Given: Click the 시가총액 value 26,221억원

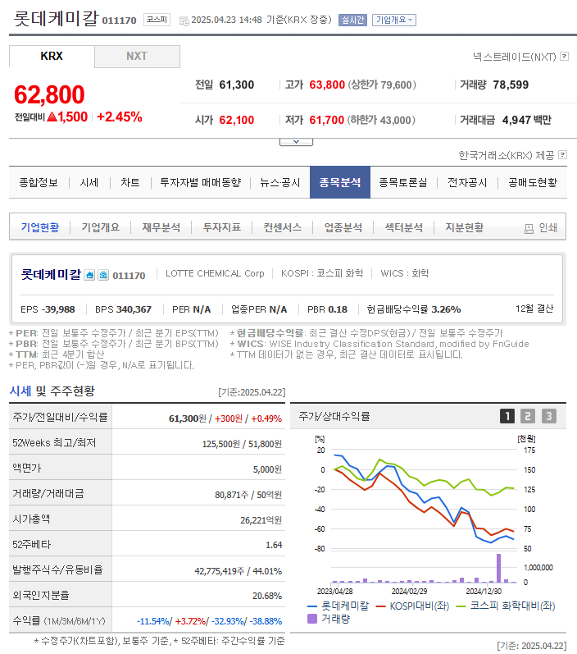Looking at the screenshot, I should (261, 520).
